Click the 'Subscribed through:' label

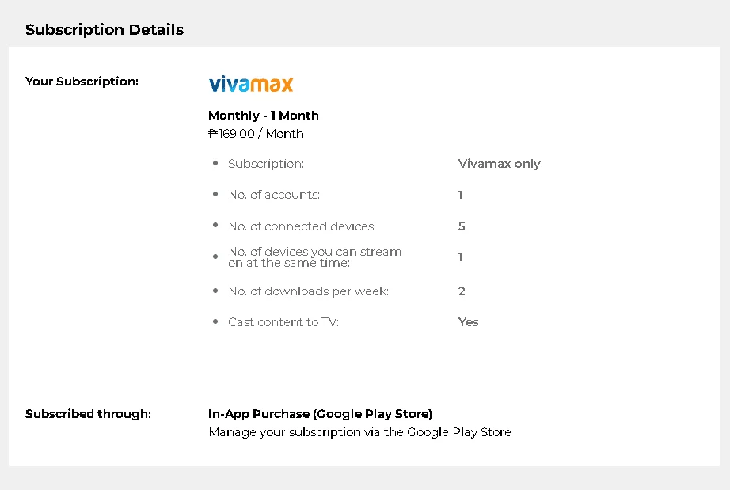pos(88,414)
